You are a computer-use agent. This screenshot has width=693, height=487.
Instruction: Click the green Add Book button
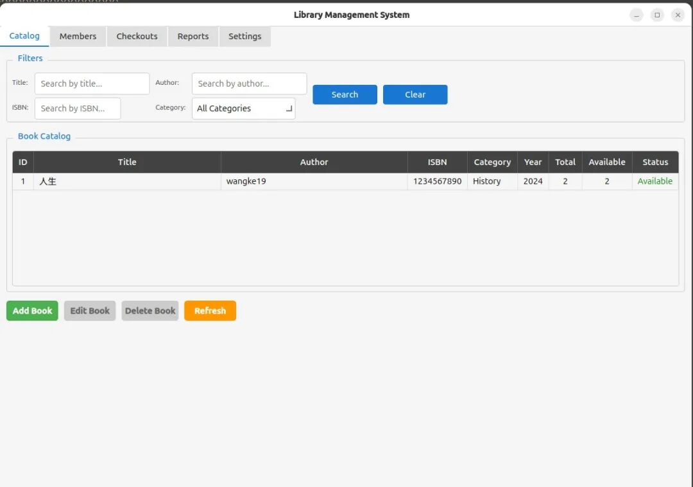(x=32, y=310)
